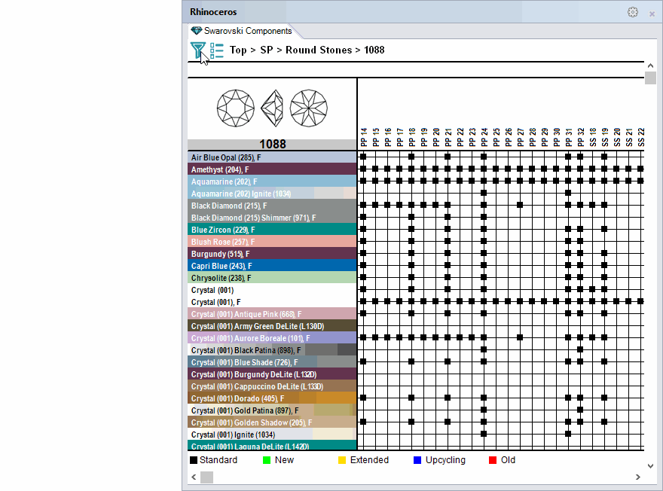Click the PP 31 size column header
This screenshot has width=663, height=491.
point(569,137)
